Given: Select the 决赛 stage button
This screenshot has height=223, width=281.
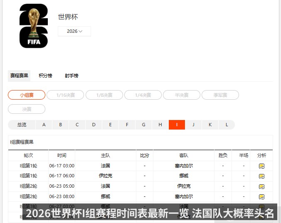Looking at the screenshot, I should (x=27, y=109).
